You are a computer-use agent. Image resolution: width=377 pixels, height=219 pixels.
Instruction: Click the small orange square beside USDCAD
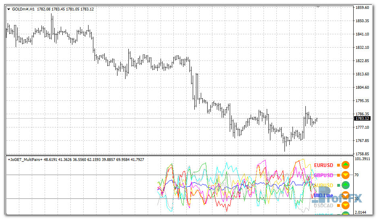pyautogui.click(x=339, y=206)
